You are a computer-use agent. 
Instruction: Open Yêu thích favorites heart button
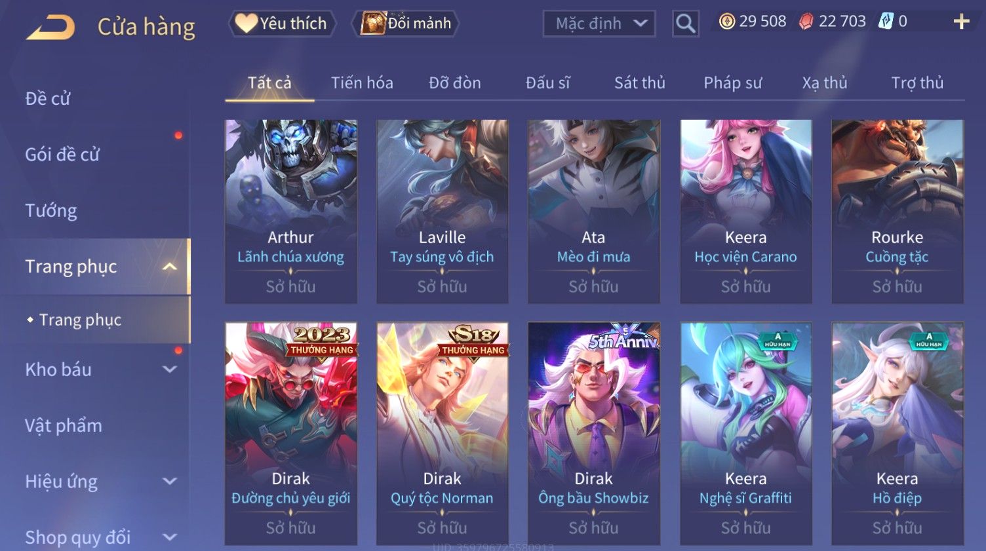282,24
